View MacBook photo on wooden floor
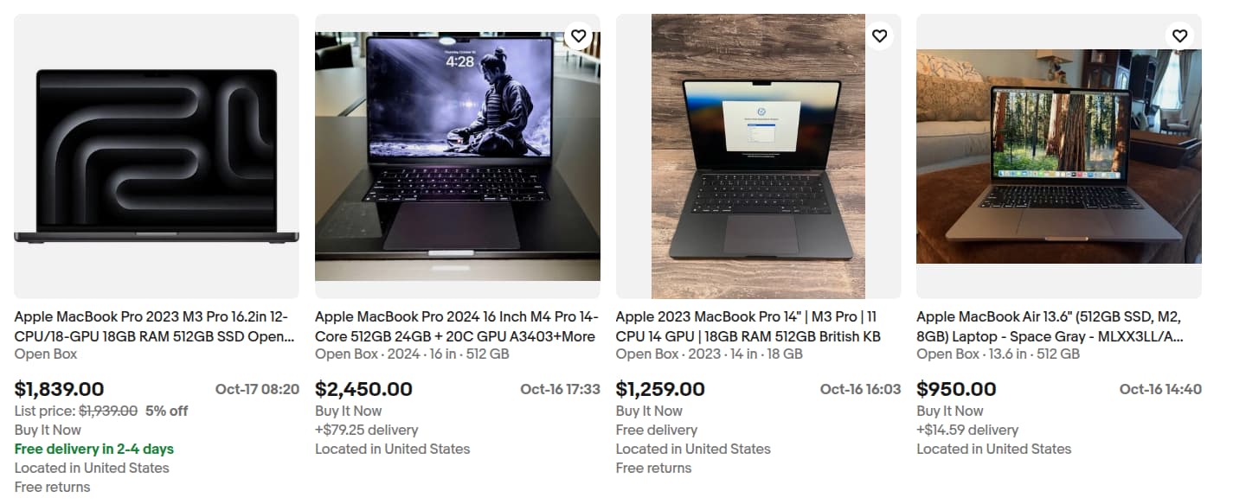This screenshot has height=504, width=1233. (x=758, y=156)
